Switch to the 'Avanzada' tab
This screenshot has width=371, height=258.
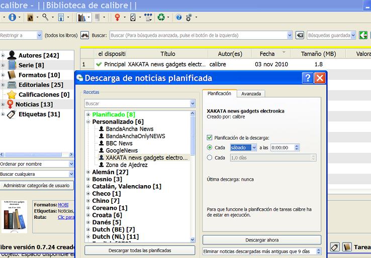250,93
